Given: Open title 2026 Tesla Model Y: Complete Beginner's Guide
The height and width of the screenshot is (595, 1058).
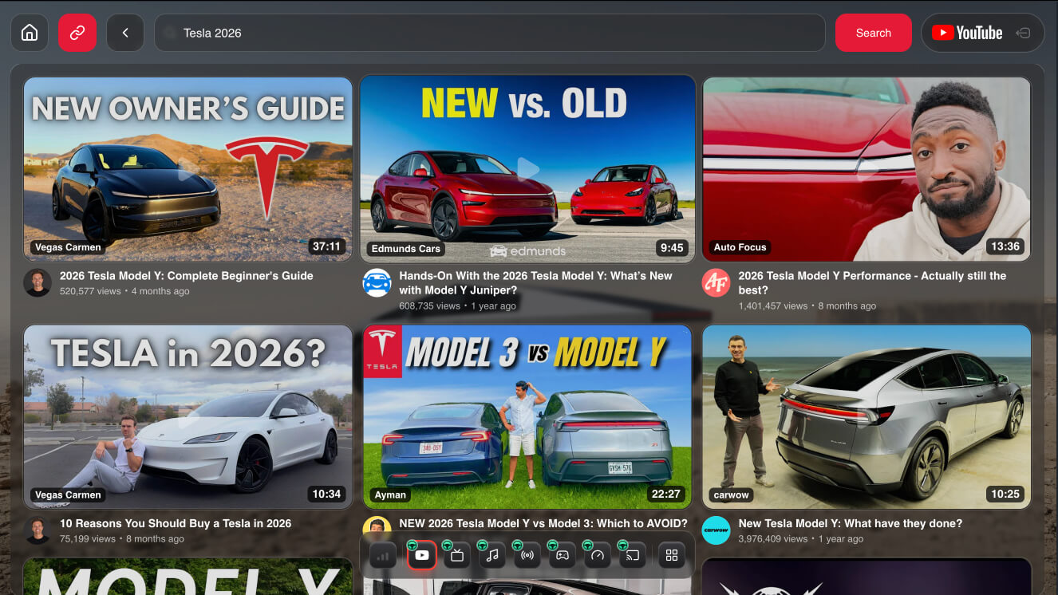Looking at the screenshot, I should click(186, 276).
